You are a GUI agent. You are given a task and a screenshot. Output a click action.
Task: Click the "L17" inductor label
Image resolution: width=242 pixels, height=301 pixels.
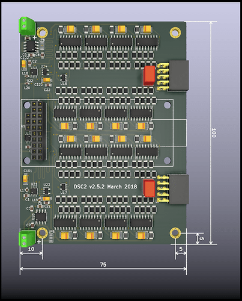pos(23,190)
